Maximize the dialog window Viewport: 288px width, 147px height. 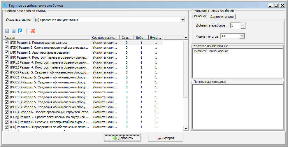(x=276, y=6)
